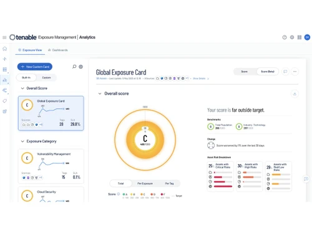Open the Exposure View tab

pyautogui.click(x=30, y=50)
